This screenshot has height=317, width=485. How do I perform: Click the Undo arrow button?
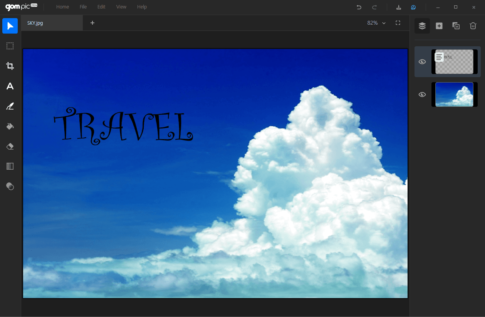pos(359,7)
